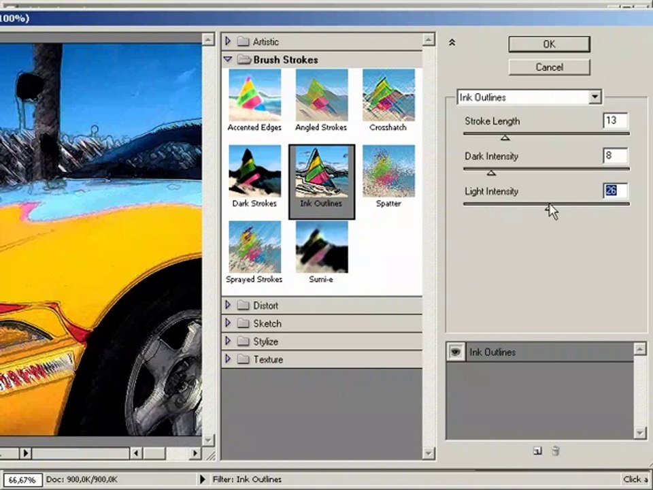Expand the Distort filter folder
The image size is (653, 490).
pyautogui.click(x=228, y=305)
